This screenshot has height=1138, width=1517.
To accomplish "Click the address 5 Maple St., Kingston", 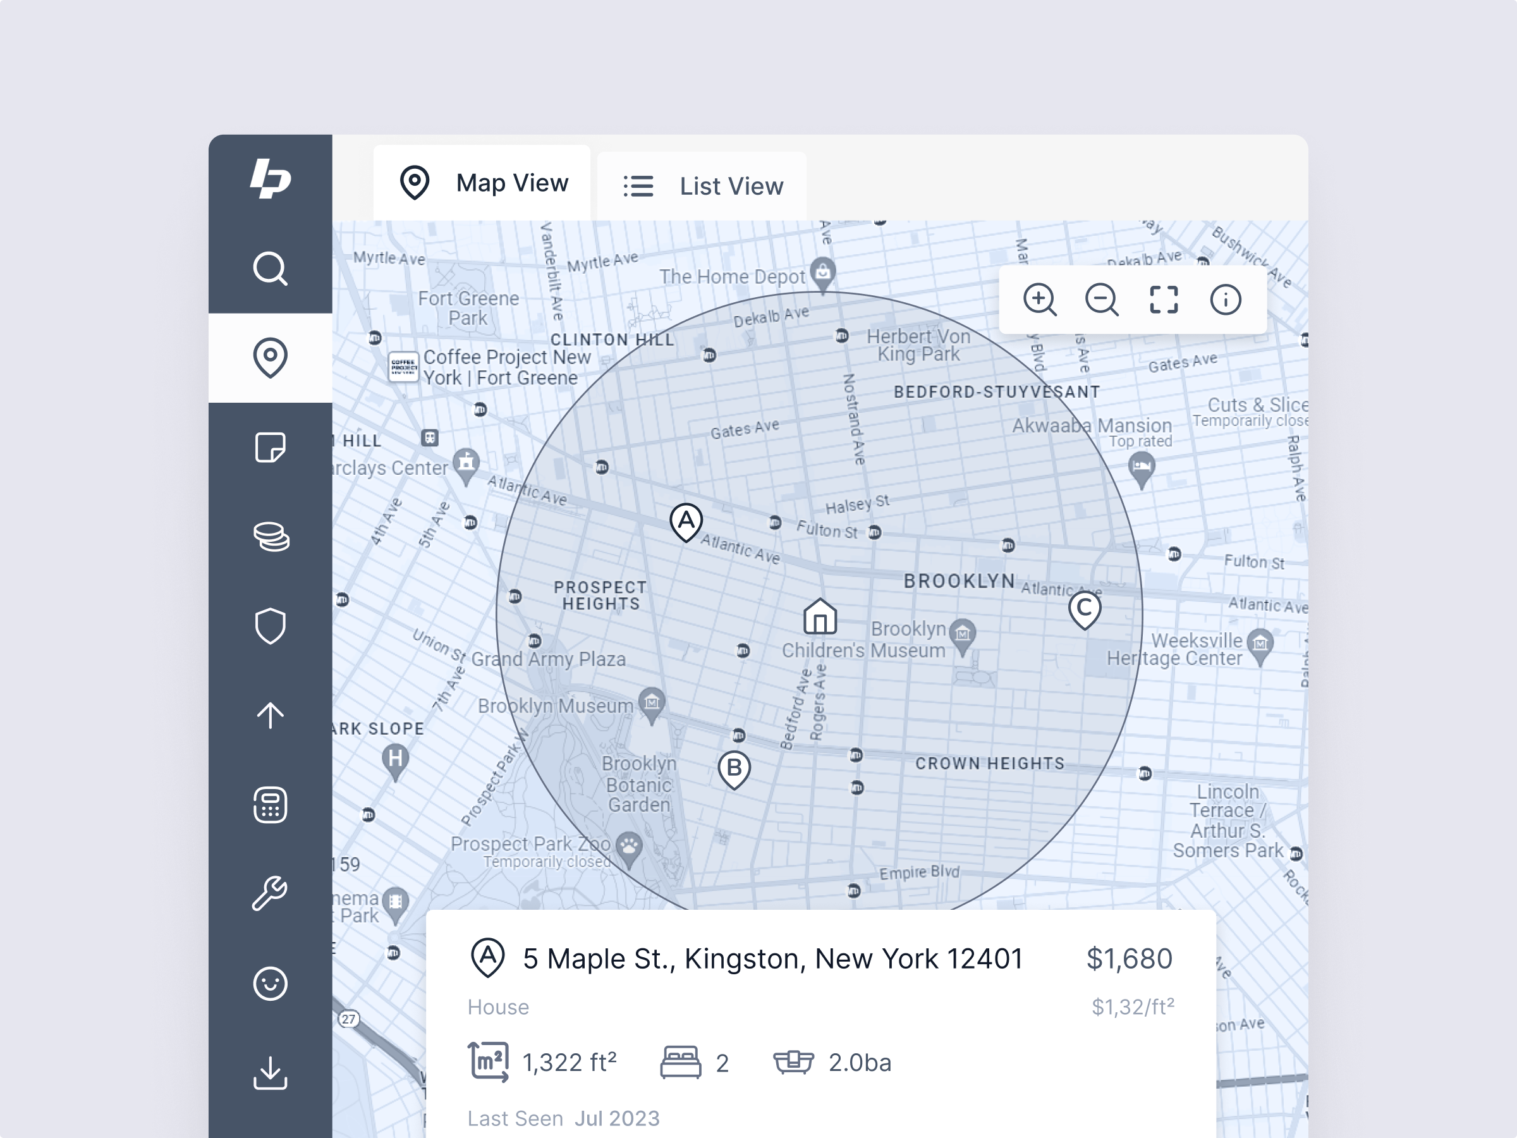I will point(773,958).
